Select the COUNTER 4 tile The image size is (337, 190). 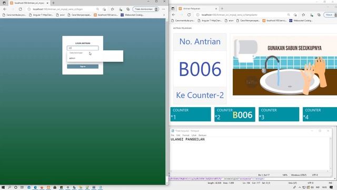[x=320, y=114]
